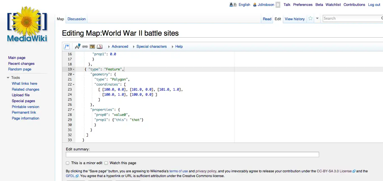The image size is (383, 181).
Task: Add page to watchlist with star icon
Action: 310,19
